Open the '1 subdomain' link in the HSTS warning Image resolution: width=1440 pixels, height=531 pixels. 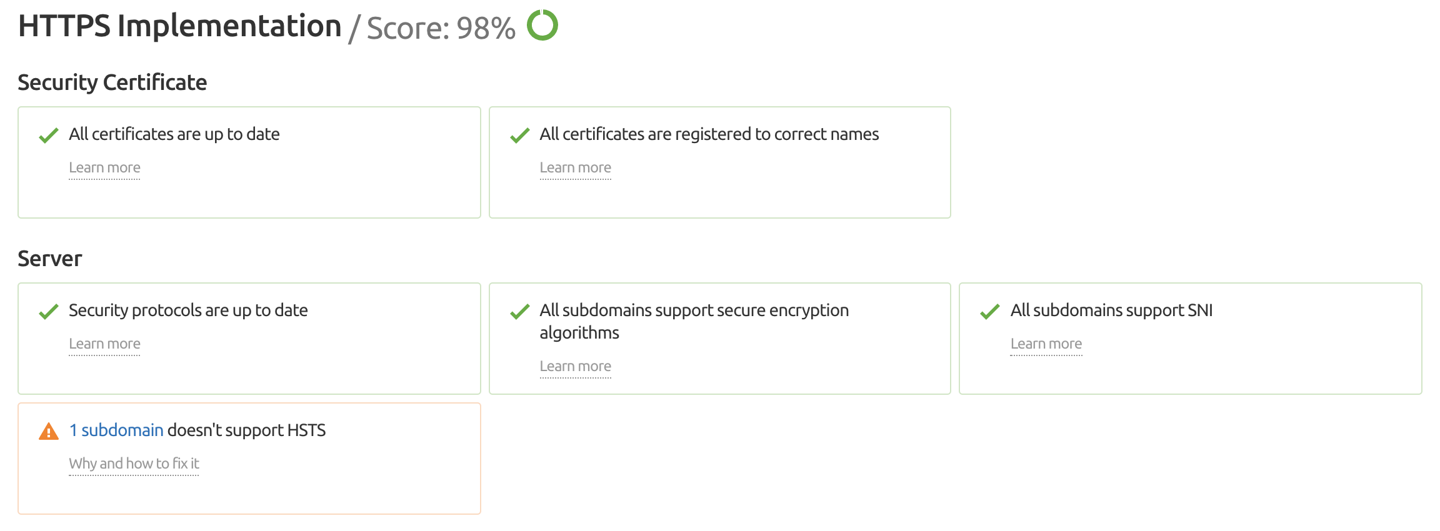(116, 430)
